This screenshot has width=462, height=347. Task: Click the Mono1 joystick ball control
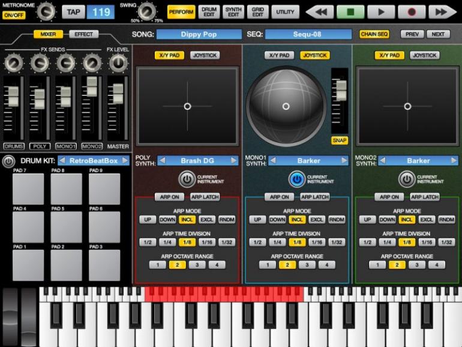tap(286, 106)
